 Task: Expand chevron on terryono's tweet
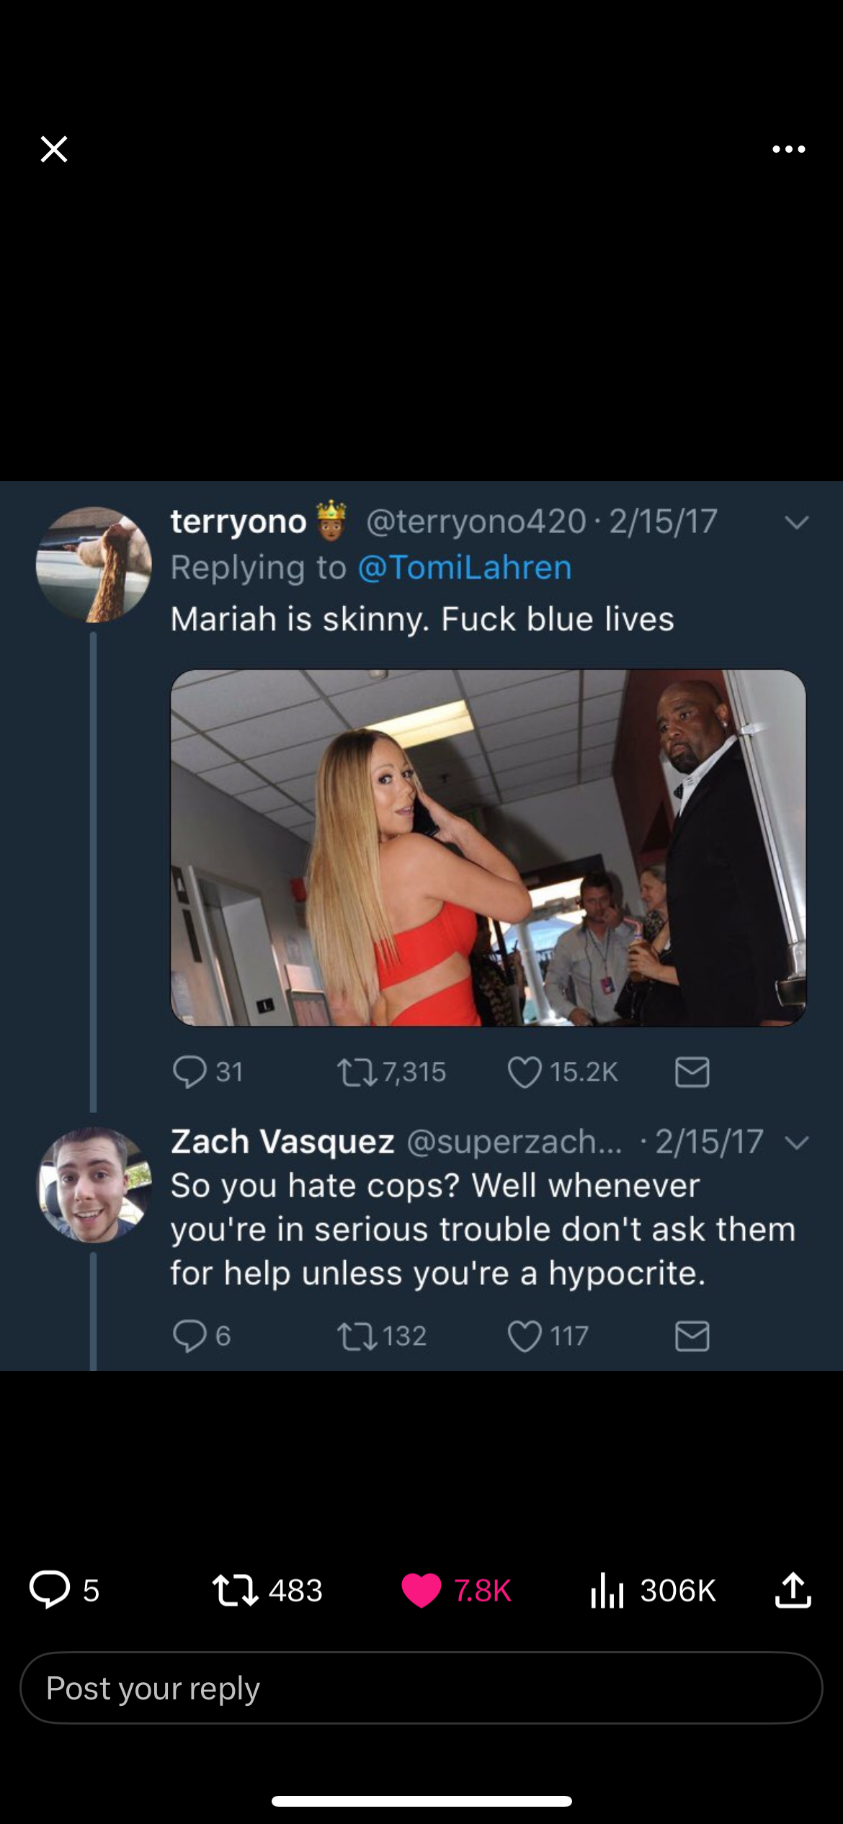(x=796, y=522)
